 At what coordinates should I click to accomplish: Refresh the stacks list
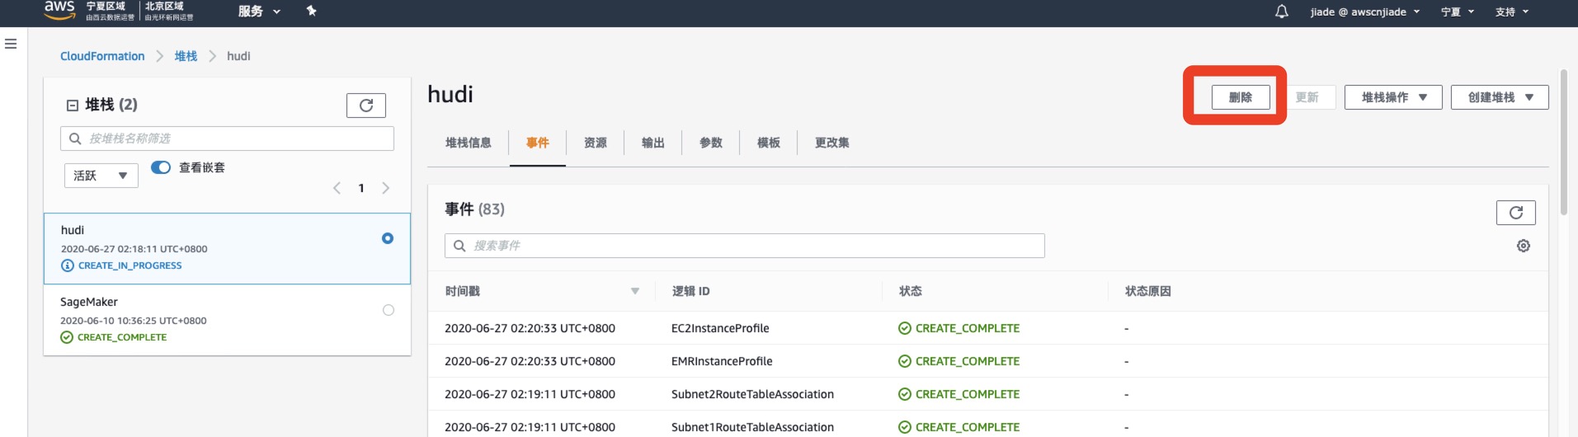point(365,106)
